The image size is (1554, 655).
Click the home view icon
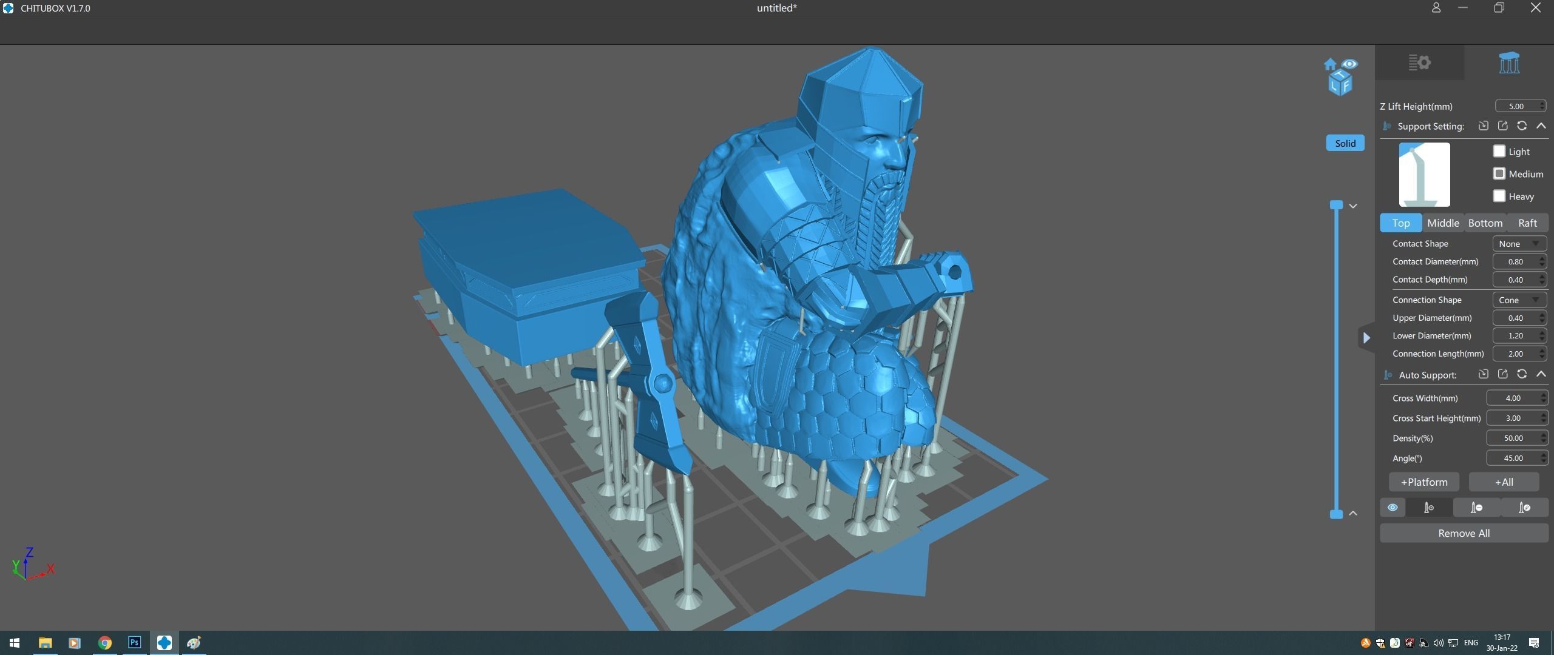[1330, 64]
